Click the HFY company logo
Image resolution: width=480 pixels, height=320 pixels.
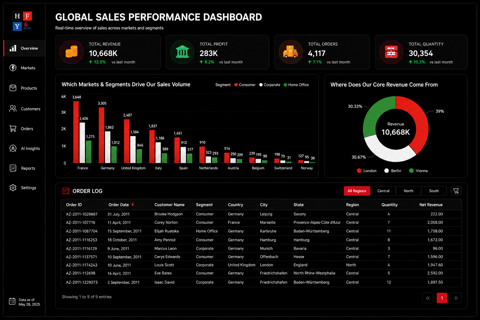tap(22, 21)
